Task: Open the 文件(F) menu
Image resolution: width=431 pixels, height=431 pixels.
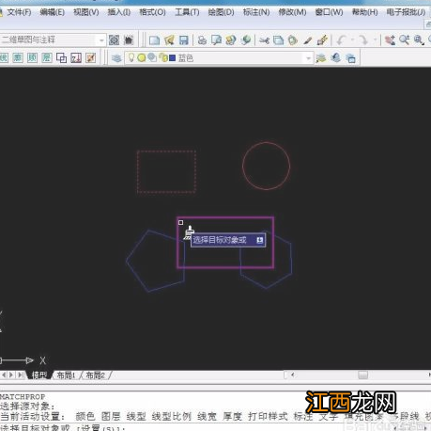Action: [x=19, y=12]
